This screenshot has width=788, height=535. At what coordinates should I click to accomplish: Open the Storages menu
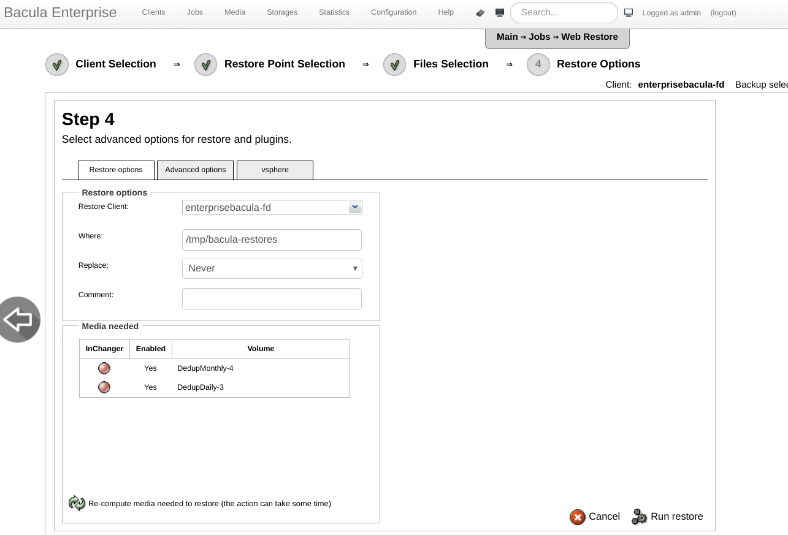(282, 12)
